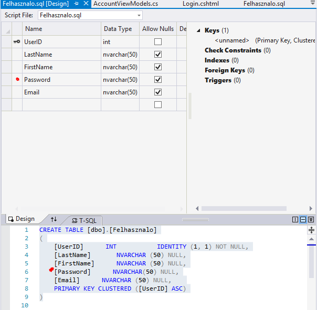This screenshot has width=317, height=310.
Task: Switch to the T-SQL pane tab
Action: 84,220
